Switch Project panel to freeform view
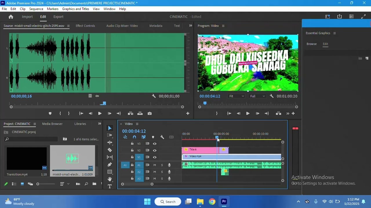The height and width of the screenshot is (208, 371). pyautogui.click(x=30, y=184)
